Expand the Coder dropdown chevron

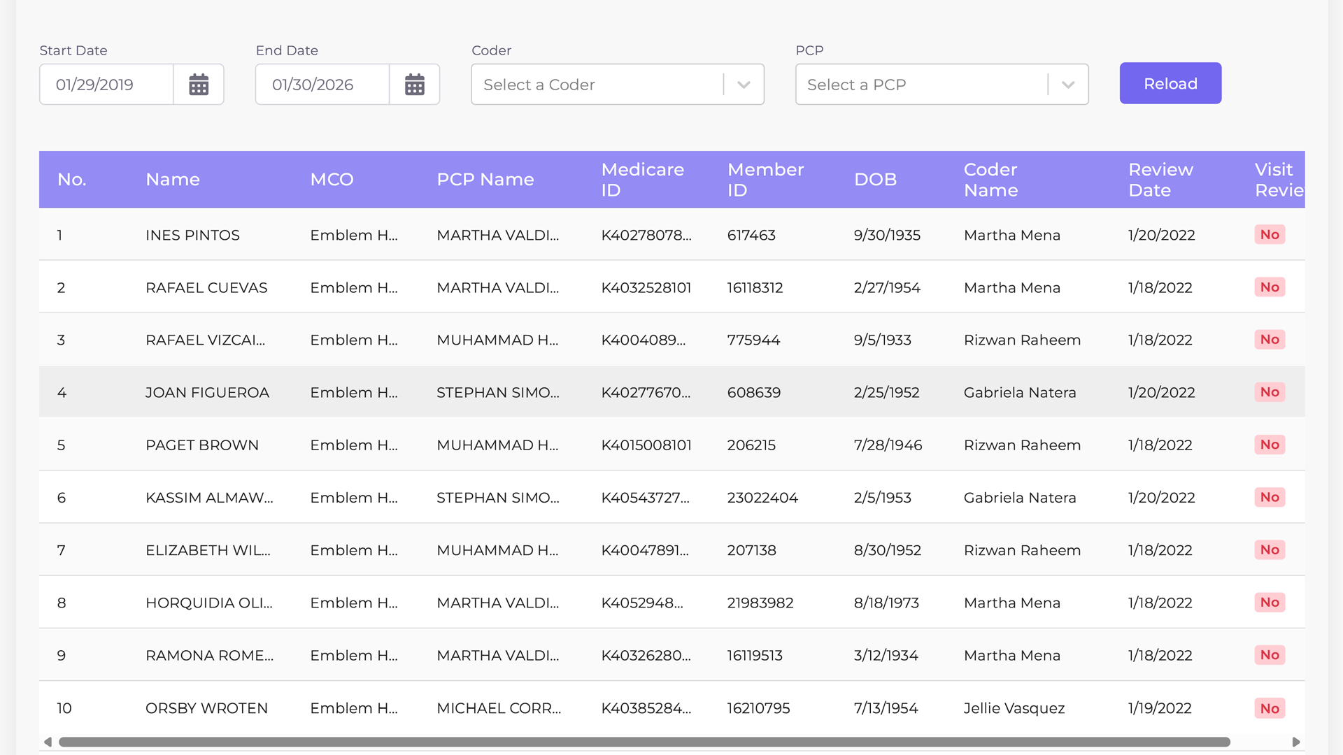744,85
